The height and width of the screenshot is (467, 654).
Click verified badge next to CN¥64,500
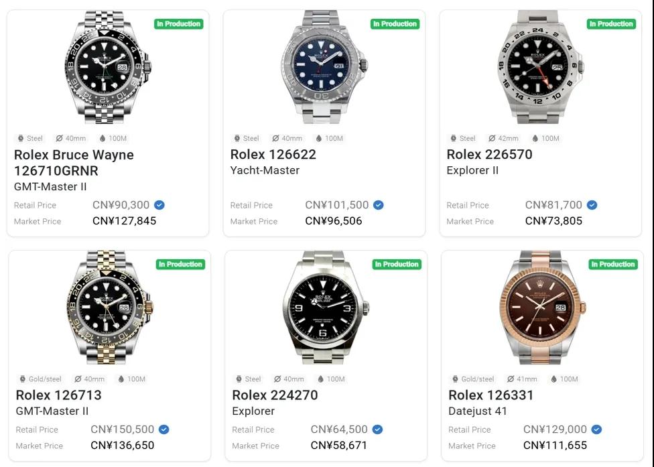377,429
